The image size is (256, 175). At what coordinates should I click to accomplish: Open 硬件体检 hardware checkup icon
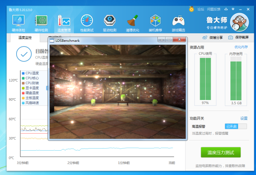coord(18,23)
